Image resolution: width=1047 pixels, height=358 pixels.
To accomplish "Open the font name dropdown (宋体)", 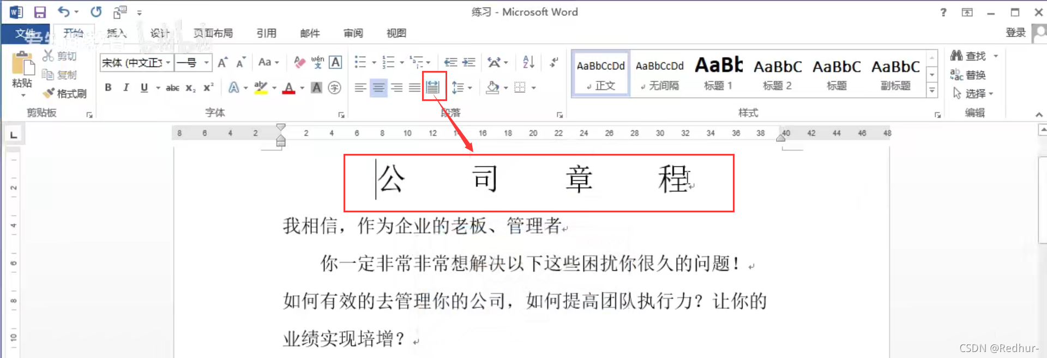I will pos(168,62).
